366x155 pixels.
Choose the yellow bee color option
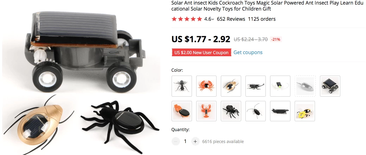[305, 111]
